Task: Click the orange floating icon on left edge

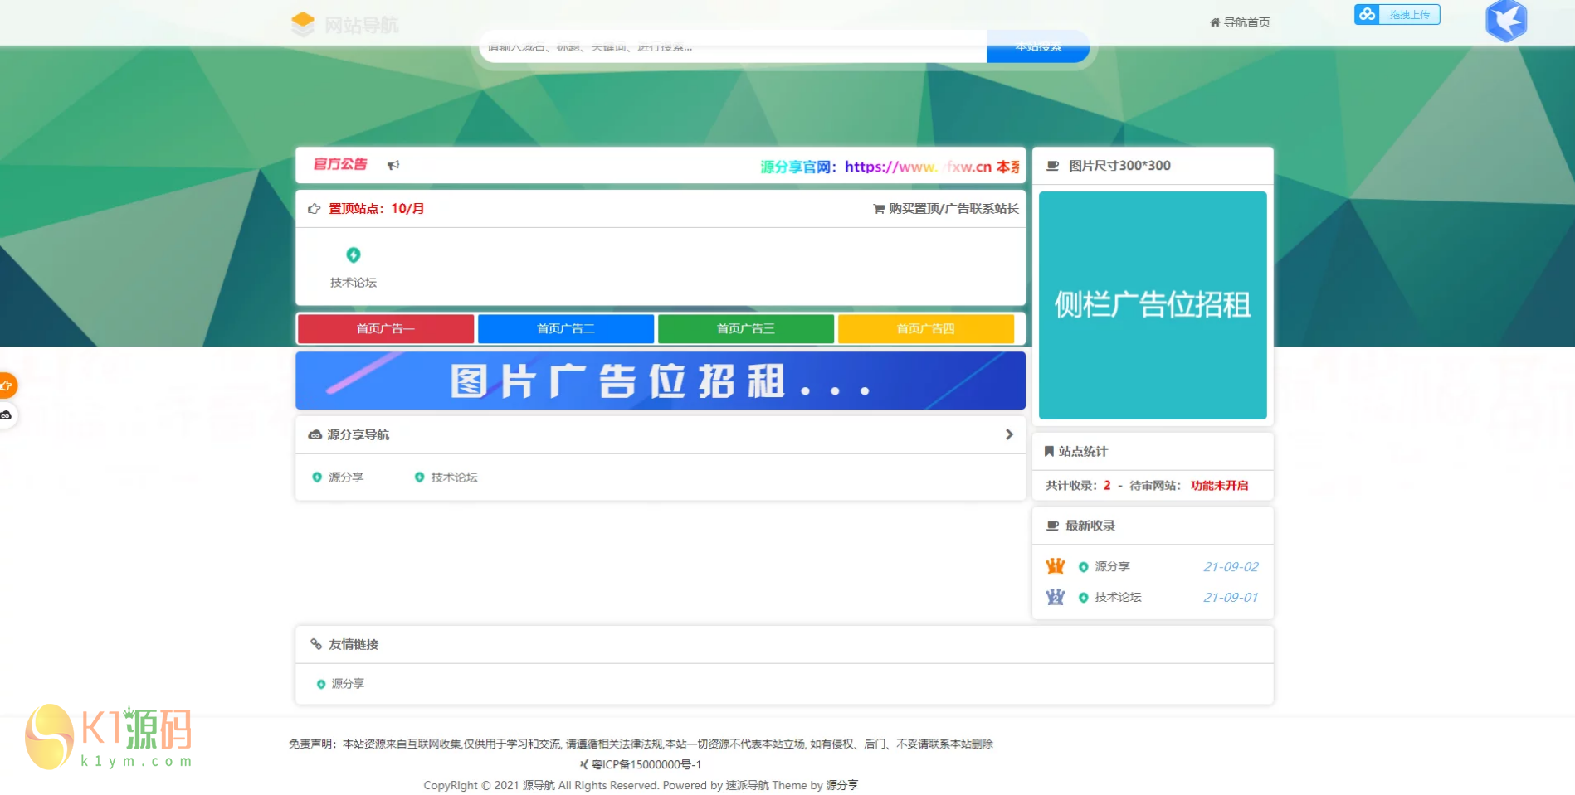Action: [x=7, y=385]
